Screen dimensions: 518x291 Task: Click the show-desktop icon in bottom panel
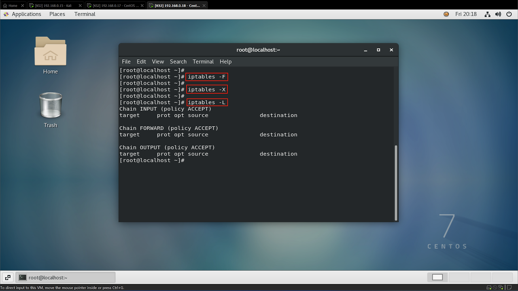pos(8,277)
